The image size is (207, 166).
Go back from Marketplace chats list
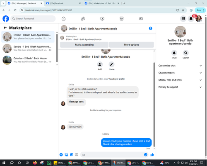(x=5, y=28)
